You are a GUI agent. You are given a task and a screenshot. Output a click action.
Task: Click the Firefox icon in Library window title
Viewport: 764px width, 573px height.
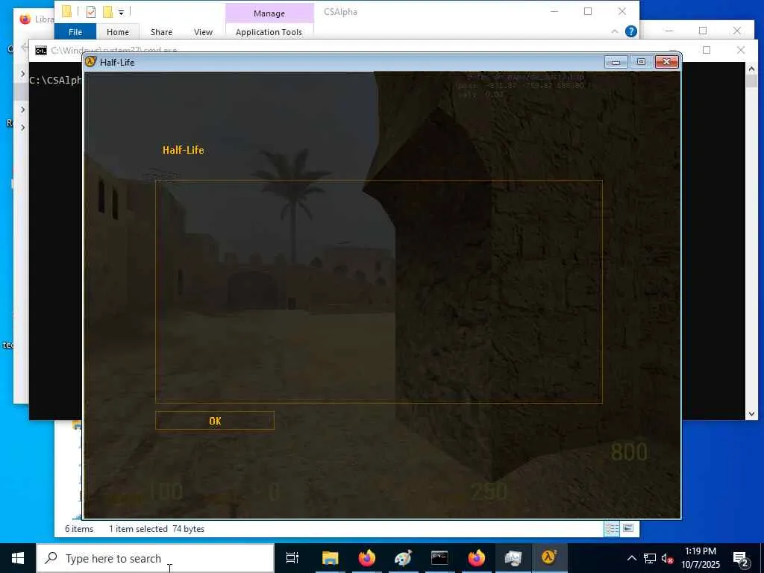tap(25, 19)
